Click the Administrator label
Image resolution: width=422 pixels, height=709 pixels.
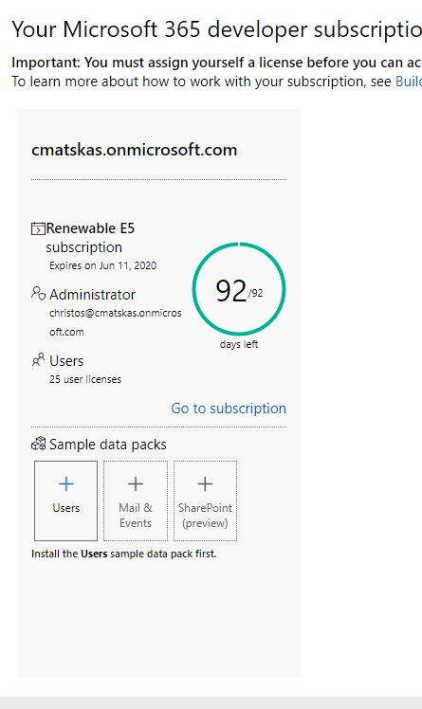tap(92, 295)
